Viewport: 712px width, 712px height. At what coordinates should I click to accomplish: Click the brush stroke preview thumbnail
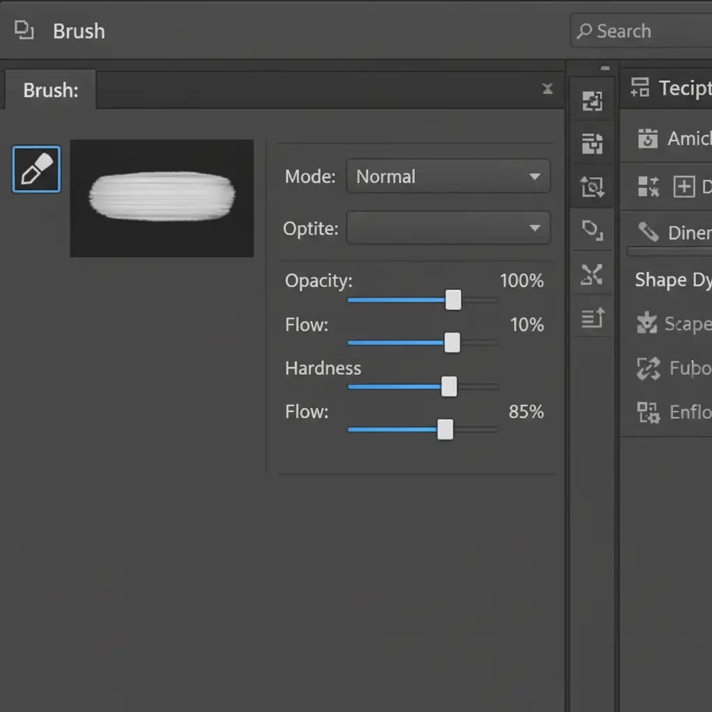162,198
